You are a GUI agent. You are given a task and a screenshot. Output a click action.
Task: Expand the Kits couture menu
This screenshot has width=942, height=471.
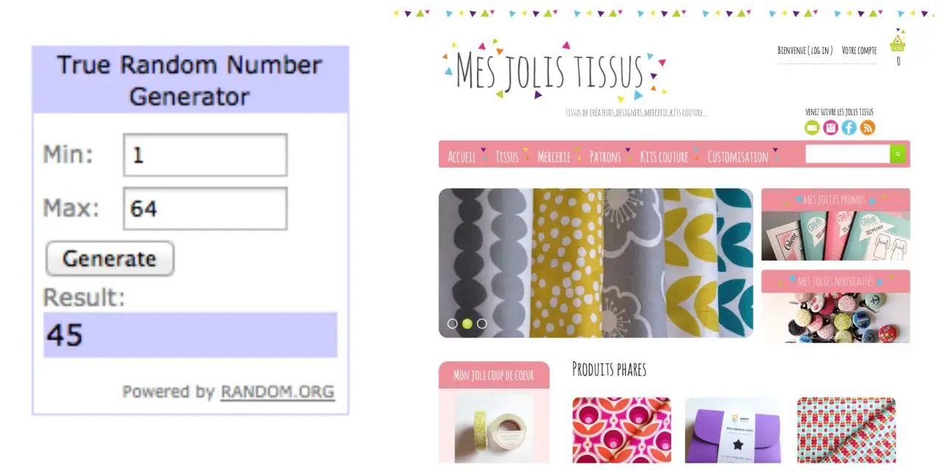664,157
